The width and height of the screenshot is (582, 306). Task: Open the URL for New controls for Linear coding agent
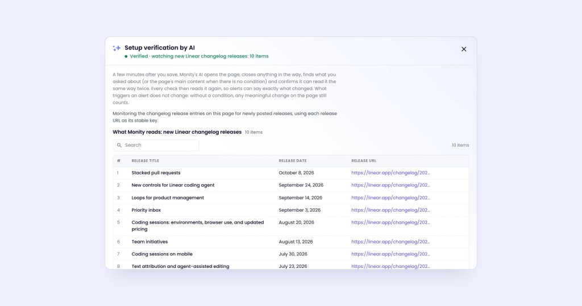coord(390,185)
